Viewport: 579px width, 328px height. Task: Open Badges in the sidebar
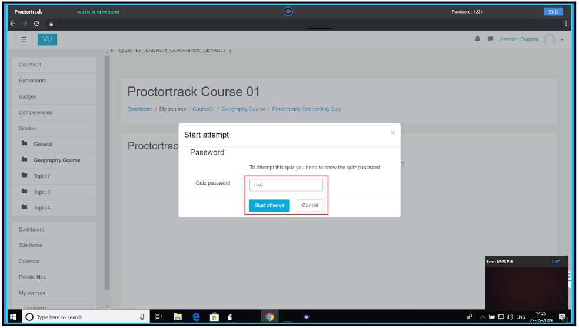coord(54,96)
